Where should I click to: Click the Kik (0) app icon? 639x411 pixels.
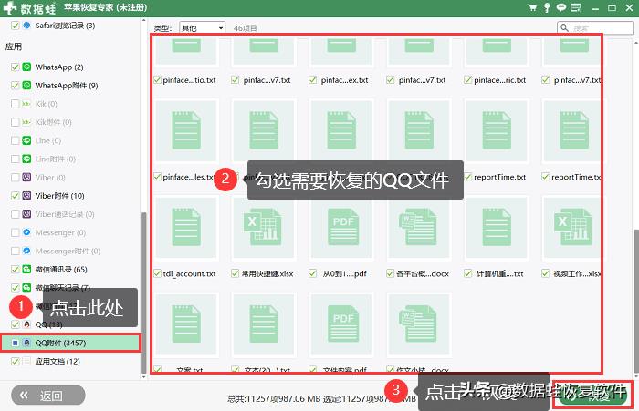26,104
